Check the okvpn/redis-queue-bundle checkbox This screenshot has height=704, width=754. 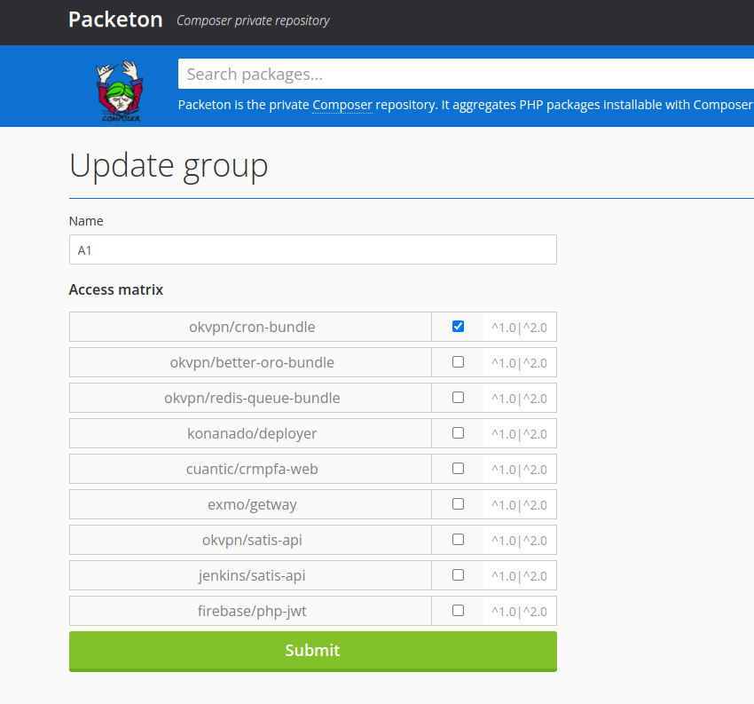(458, 397)
